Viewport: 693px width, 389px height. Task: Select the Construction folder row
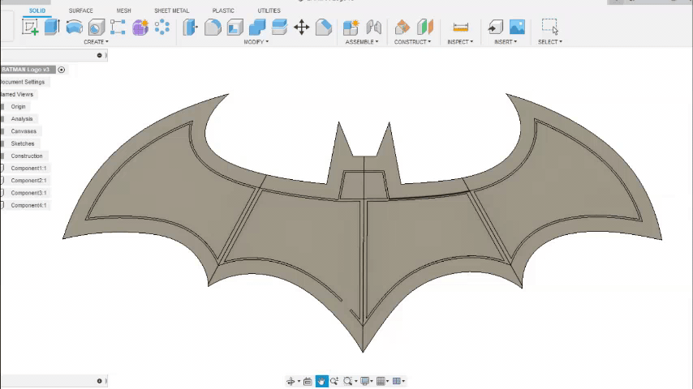point(27,156)
